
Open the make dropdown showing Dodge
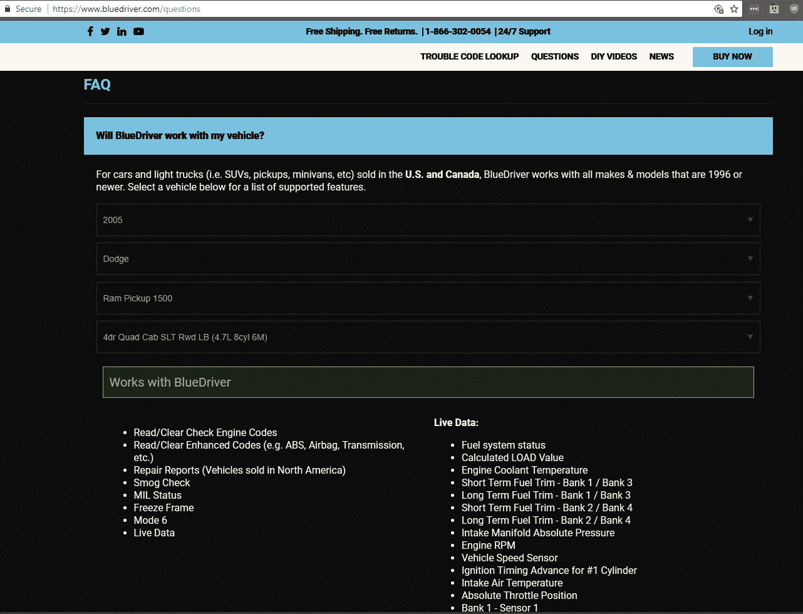pyautogui.click(x=428, y=259)
